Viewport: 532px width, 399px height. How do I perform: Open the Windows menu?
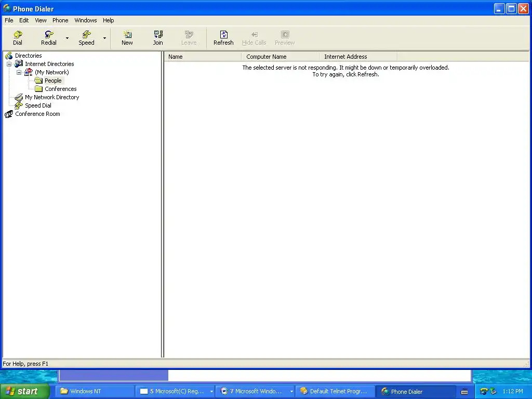[x=86, y=20]
